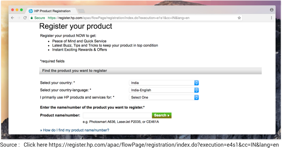Open How do I find my product name/number link
Viewport: 282px width, 148px height.
(75, 130)
